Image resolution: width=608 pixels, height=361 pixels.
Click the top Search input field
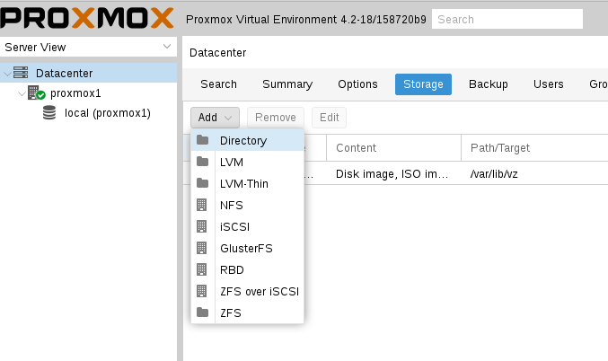coord(507,19)
